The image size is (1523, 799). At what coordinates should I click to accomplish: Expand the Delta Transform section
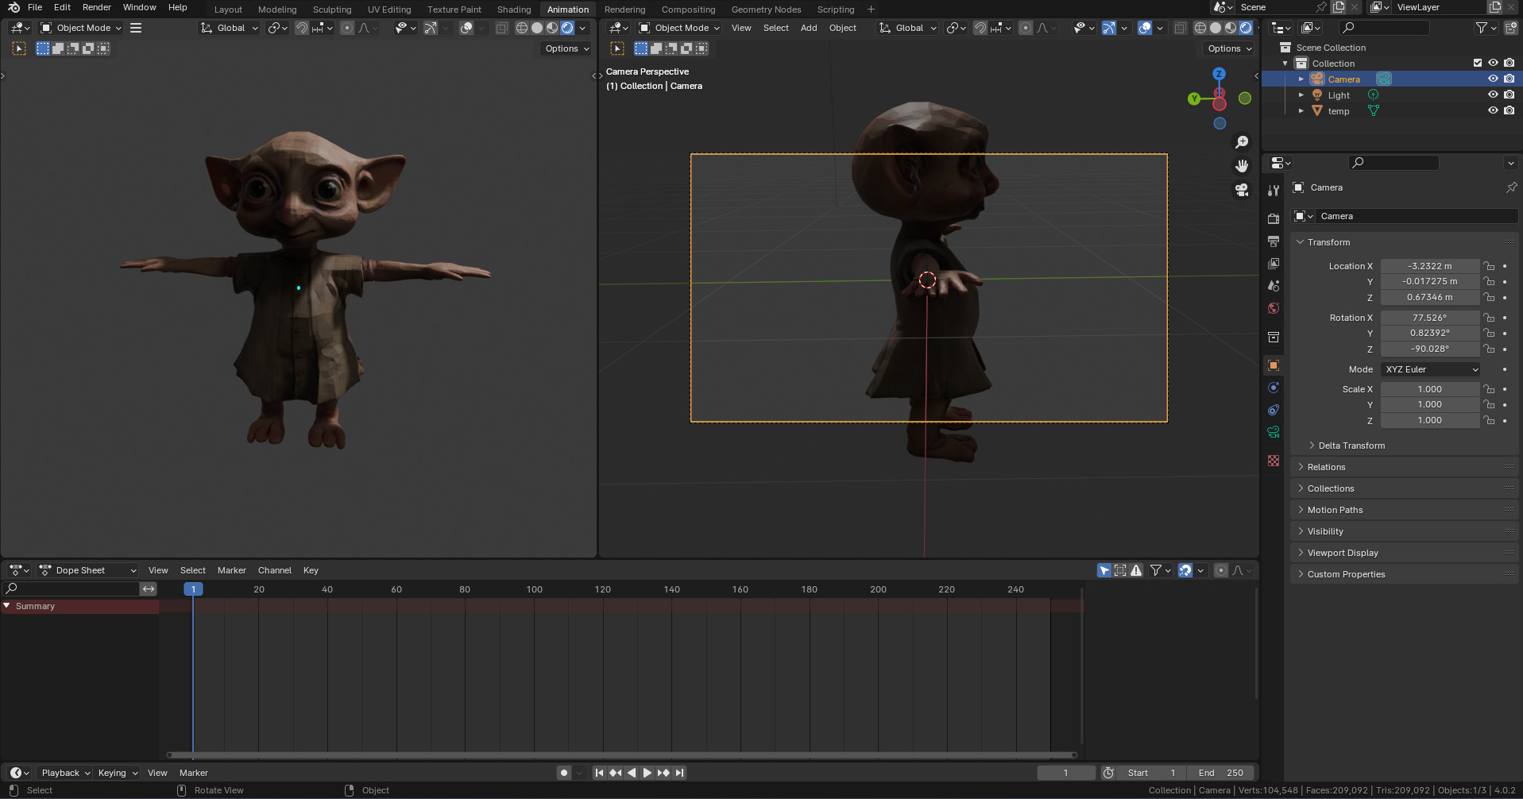[1351, 446]
